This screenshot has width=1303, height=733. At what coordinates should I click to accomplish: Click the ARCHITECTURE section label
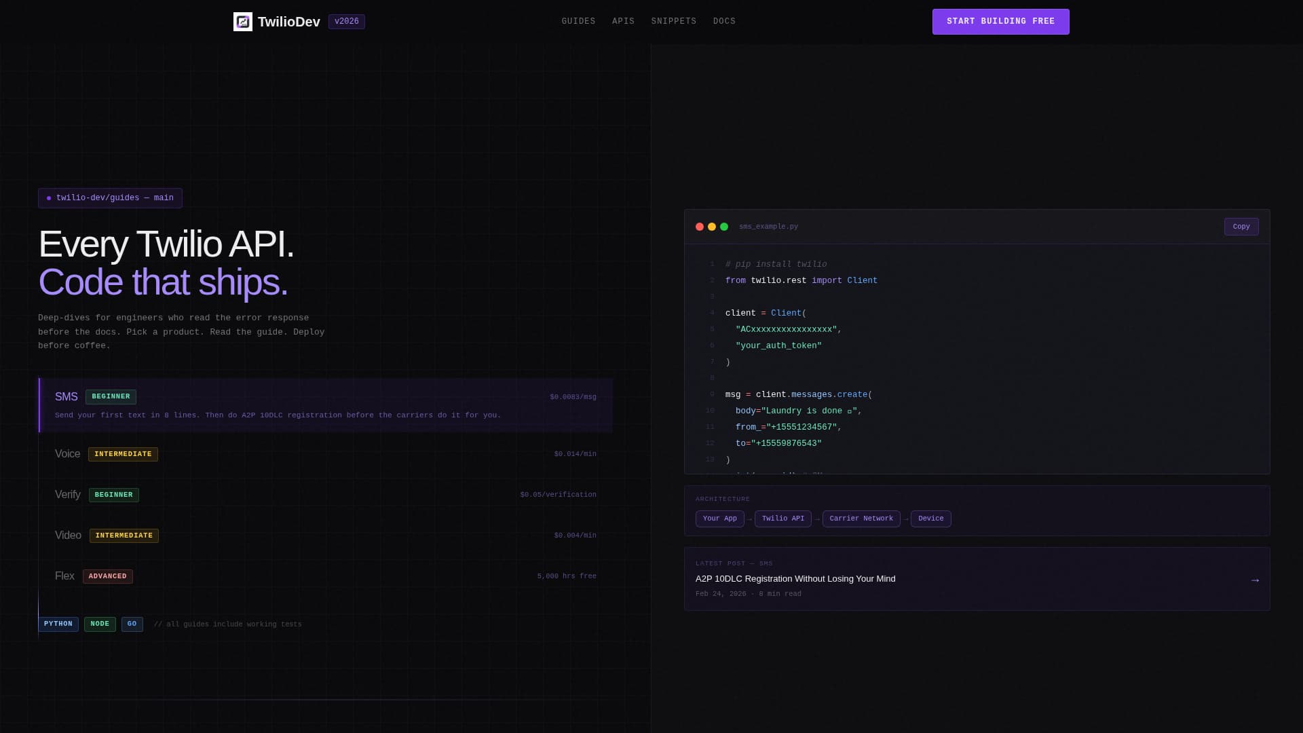[722, 499]
